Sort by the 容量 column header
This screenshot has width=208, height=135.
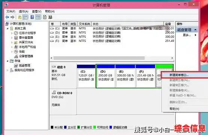point(169,24)
